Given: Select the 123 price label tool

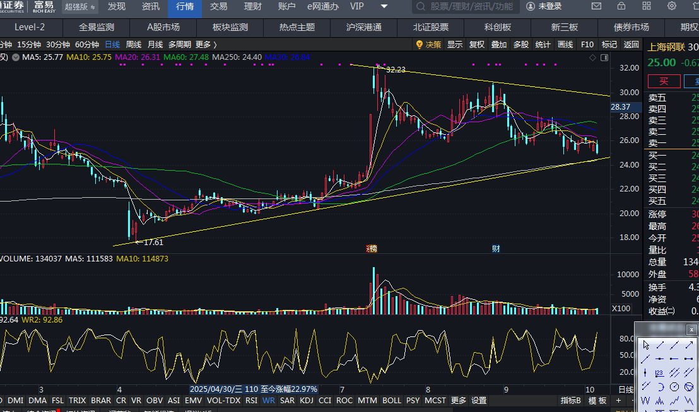Looking at the screenshot, I should pyautogui.click(x=660, y=372).
